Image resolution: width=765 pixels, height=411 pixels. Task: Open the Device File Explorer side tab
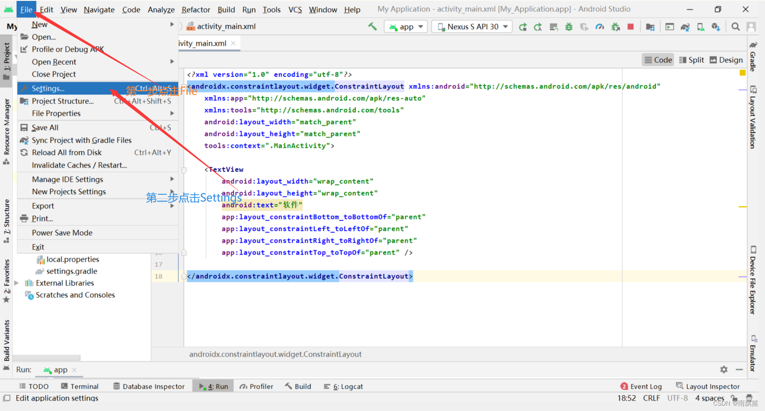[x=753, y=280]
